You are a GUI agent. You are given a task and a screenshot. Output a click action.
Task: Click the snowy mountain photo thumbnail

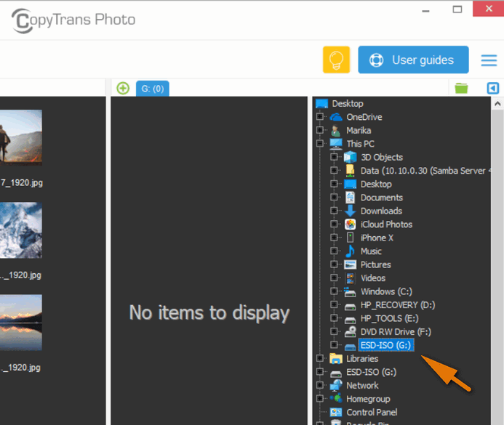tap(20, 230)
